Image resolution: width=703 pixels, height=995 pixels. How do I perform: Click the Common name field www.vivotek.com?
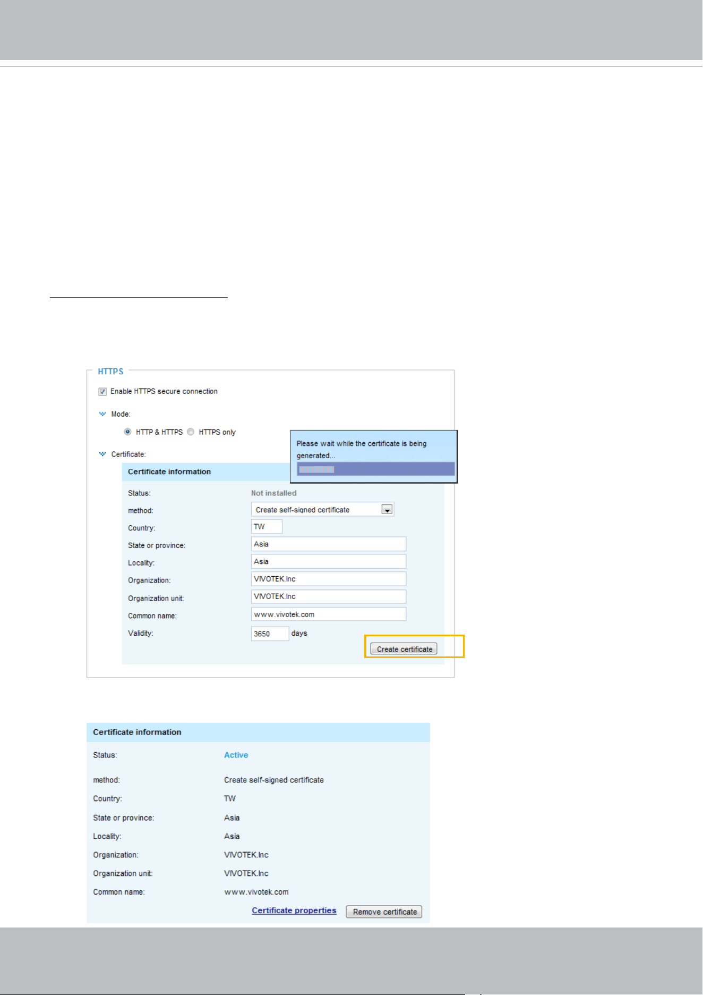[329, 614]
